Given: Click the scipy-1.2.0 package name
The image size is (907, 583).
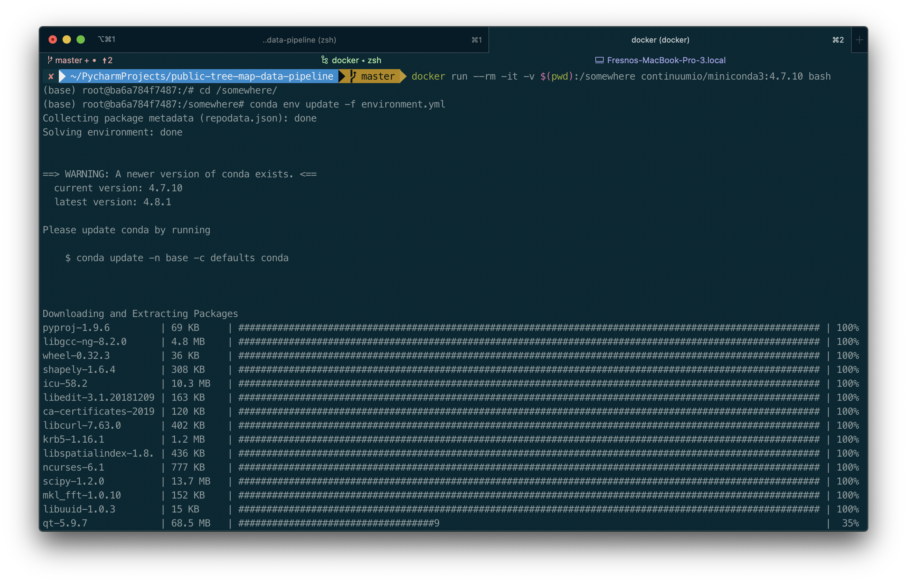Looking at the screenshot, I should pos(73,481).
